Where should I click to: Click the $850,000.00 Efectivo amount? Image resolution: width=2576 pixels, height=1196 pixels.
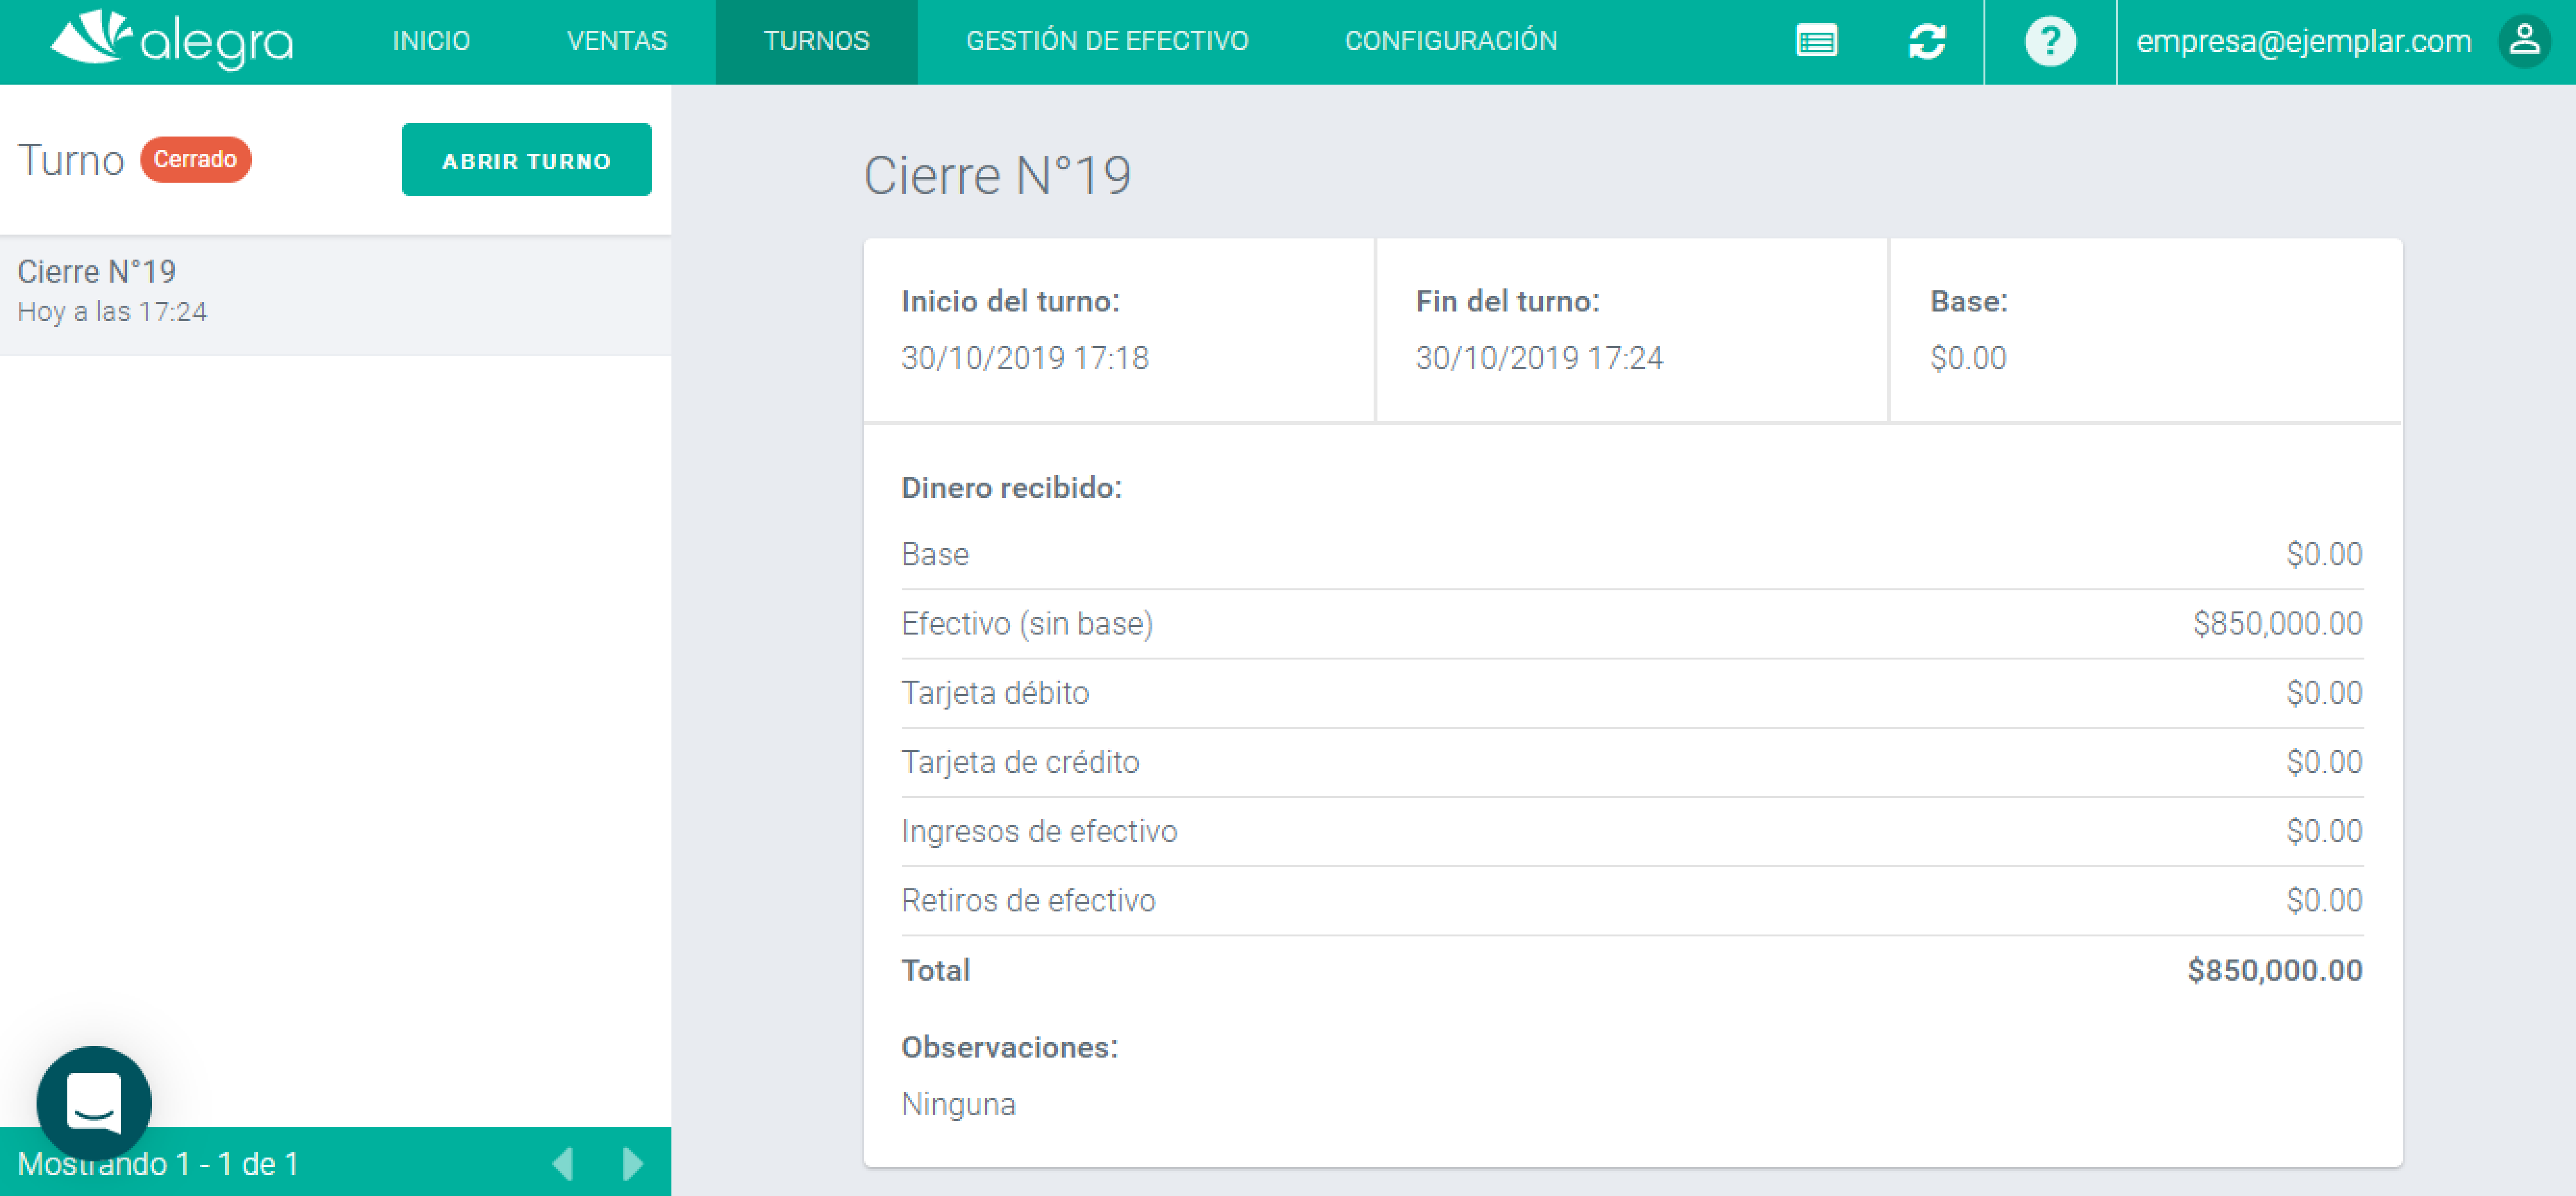[2277, 623]
